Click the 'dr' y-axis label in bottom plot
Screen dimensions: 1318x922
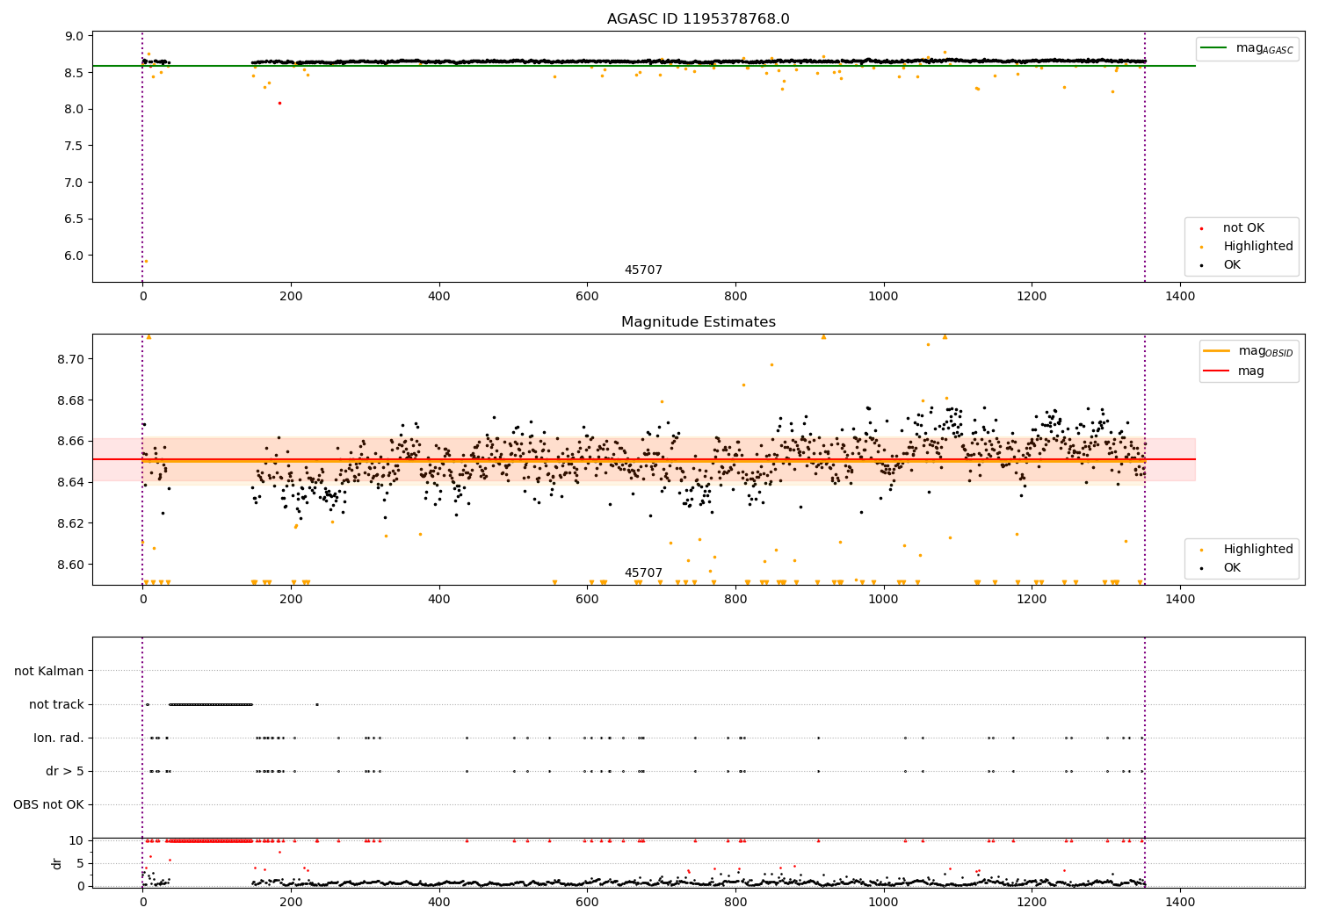point(57,863)
